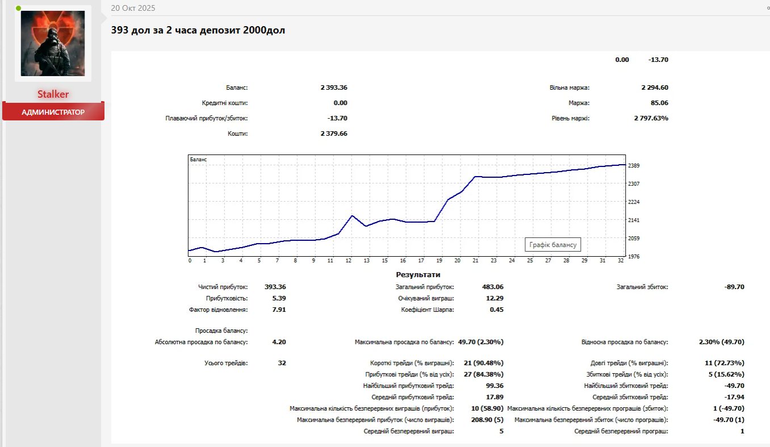Click the Stalker profile avatar image

point(53,43)
